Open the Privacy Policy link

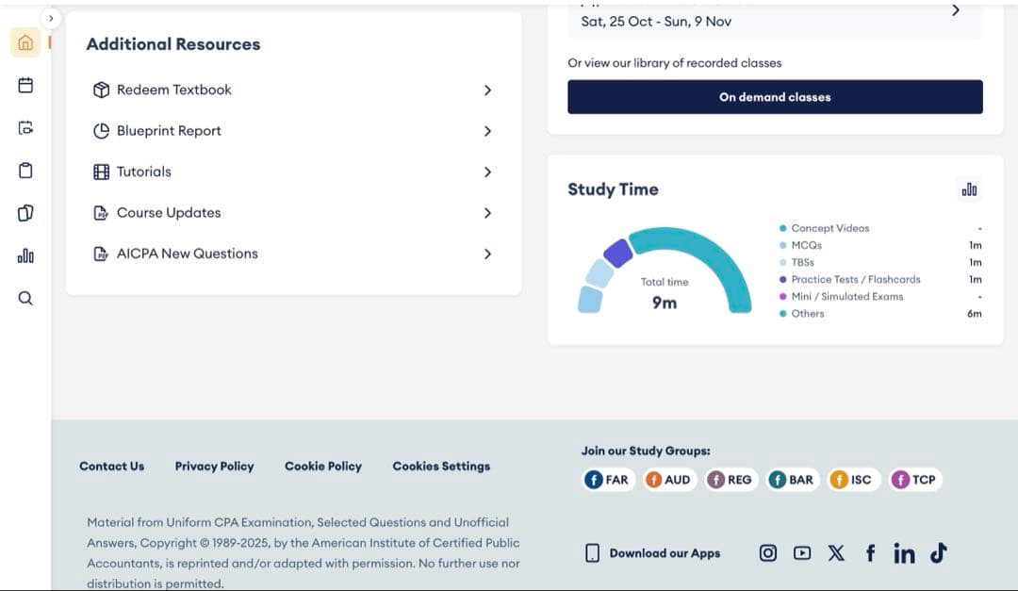point(214,466)
